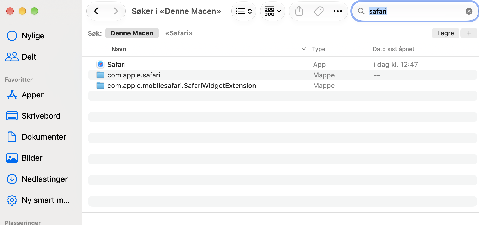Open Skrivebord in the sidebar
Image resolution: width=479 pixels, height=225 pixels.
41,116
